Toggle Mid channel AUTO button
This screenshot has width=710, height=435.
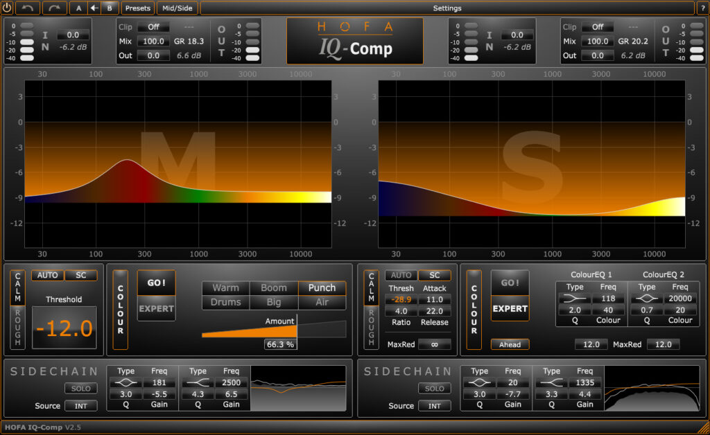[48, 275]
